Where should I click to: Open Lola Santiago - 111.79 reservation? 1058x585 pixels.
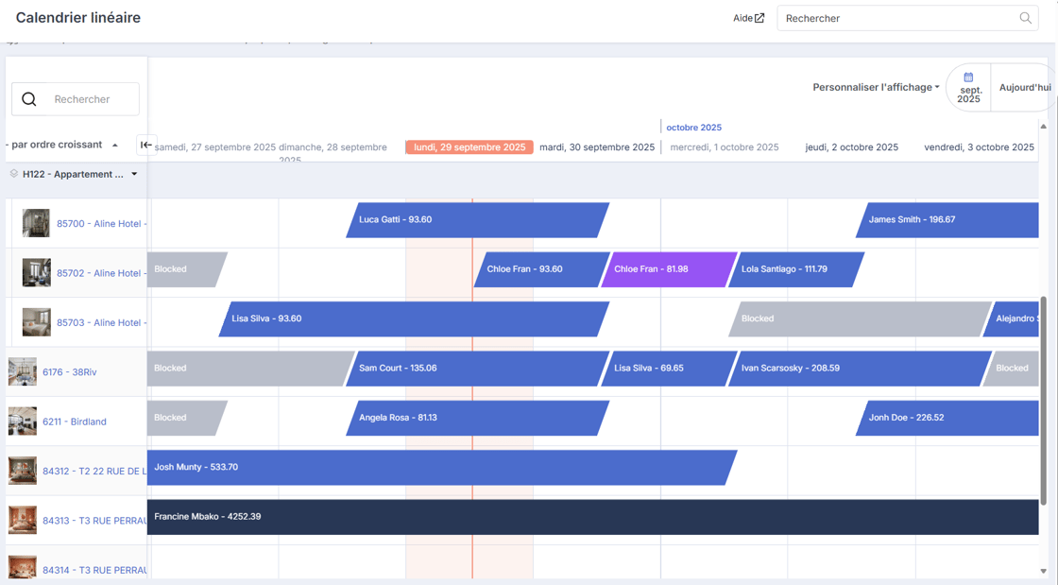point(796,269)
